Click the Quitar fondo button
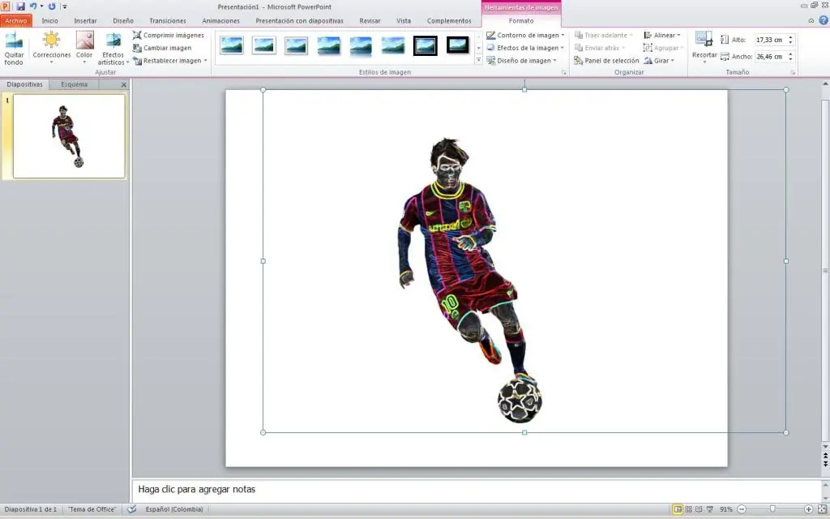830x519 pixels. pyautogui.click(x=14, y=48)
